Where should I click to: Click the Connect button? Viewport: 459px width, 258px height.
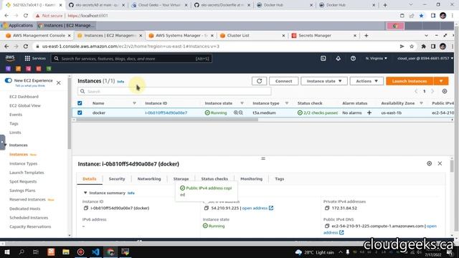(283, 81)
